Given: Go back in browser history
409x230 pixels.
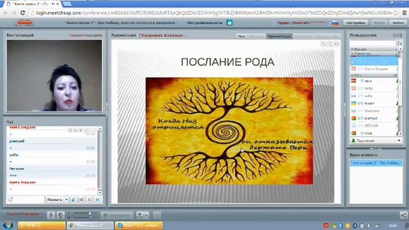Looking at the screenshot, I should tap(6, 13).
